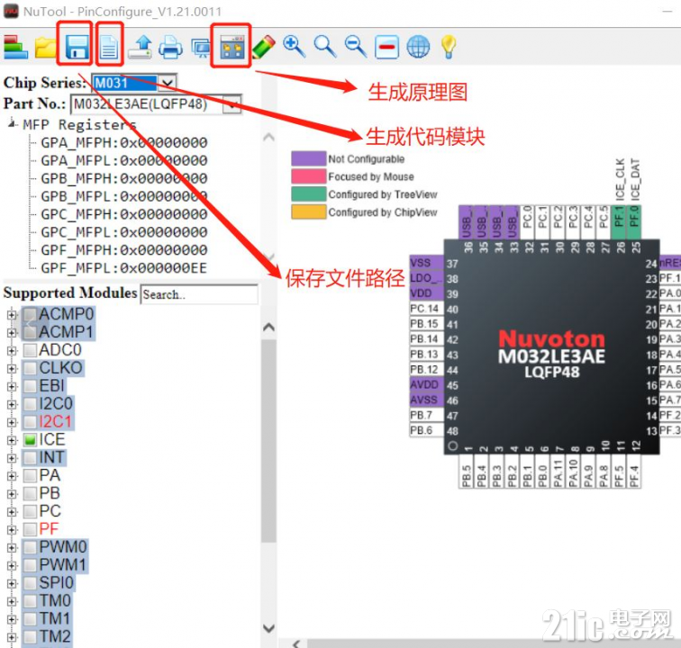Click the purple Not Configurable legend swatch
The height and width of the screenshot is (648, 681).
(x=309, y=159)
